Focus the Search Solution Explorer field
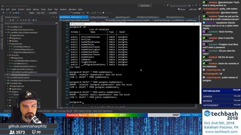This screenshot has width=241, height=135. (x=30, y=23)
